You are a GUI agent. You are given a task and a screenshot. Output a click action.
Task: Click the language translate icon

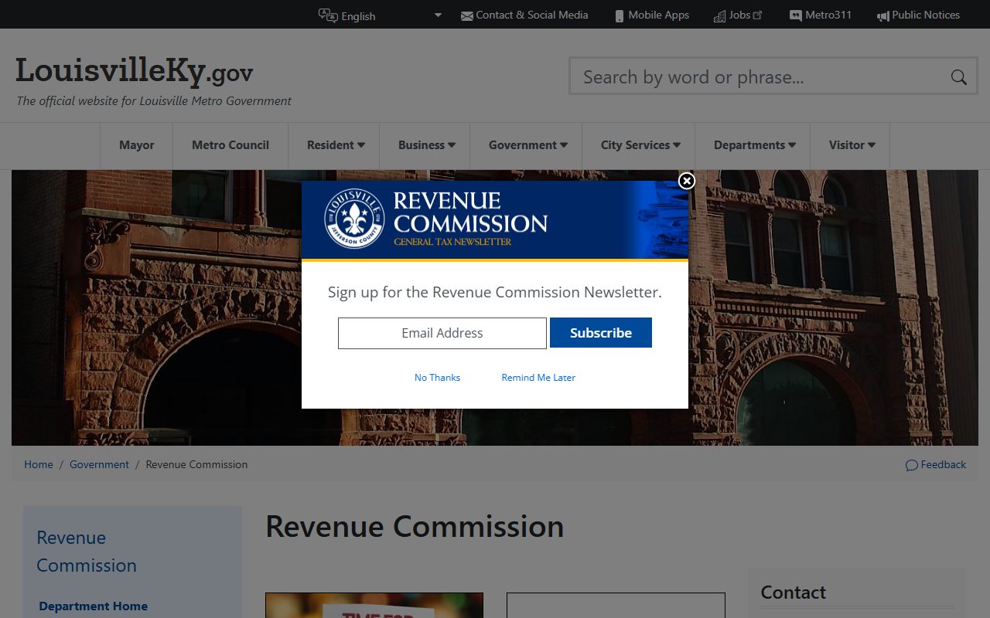click(328, 15)
